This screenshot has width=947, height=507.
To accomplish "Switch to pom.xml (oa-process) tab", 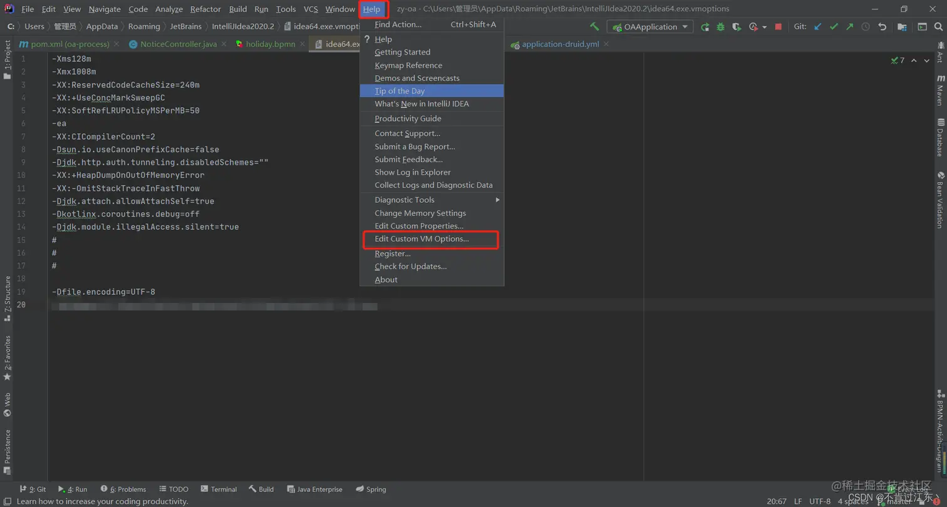I will pos(70,44).
